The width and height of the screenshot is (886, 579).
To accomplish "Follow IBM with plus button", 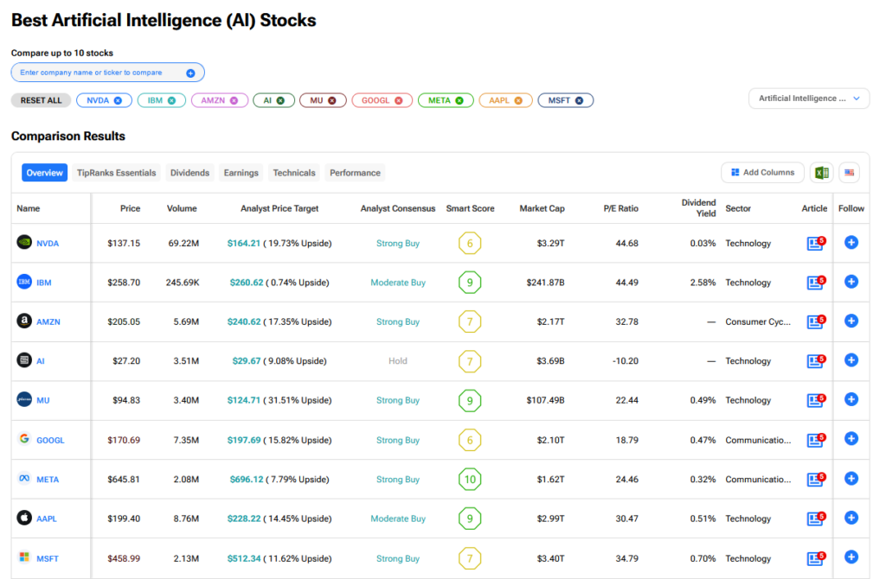I will pyautogui.click(x=851, y=282).
